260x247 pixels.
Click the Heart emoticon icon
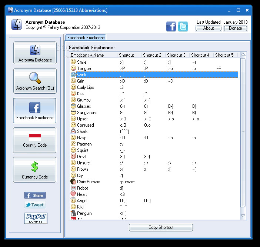pyautogui.click(x=73, y=194)
